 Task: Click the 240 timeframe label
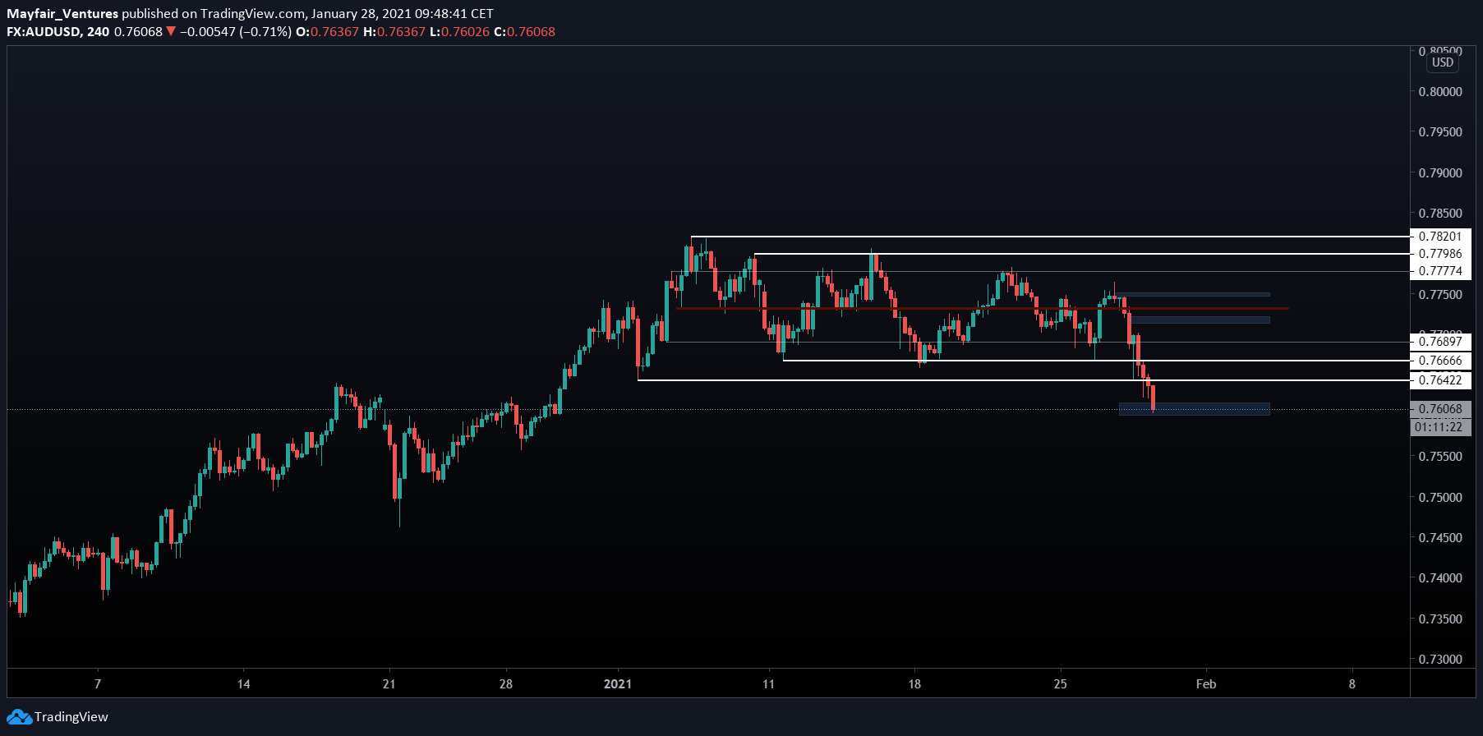point(98,32)
